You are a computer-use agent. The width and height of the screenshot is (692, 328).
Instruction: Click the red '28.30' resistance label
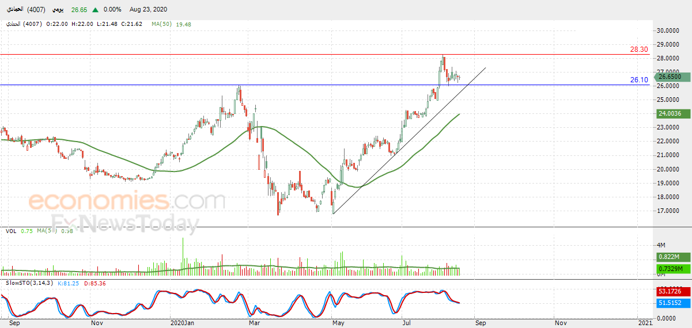point(639,49)
